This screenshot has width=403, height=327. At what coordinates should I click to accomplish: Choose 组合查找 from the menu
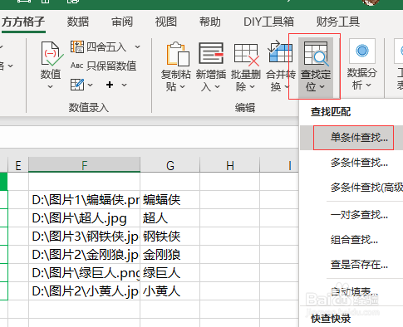click(351, 240)
